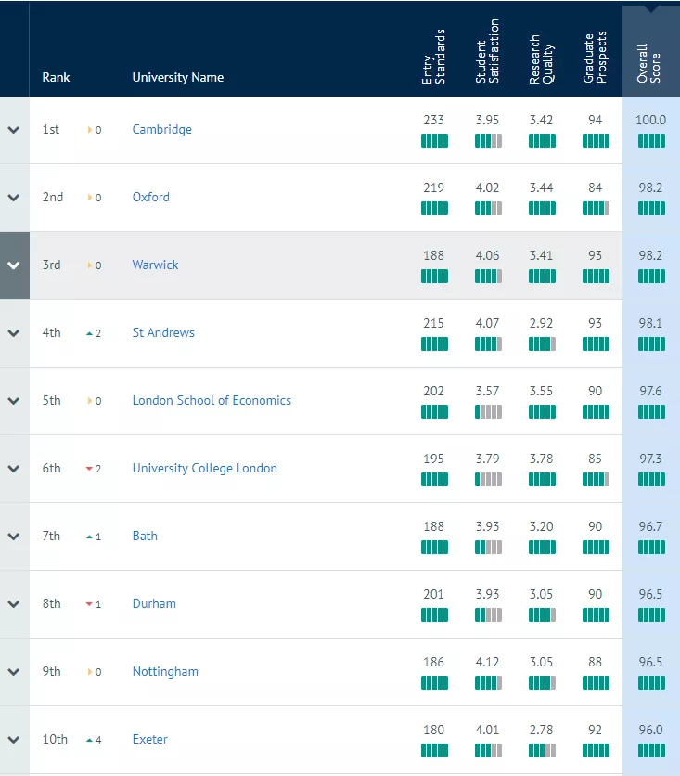Open the Exeter row expand arrow
The image size is (680, 776).
pos(14,740)
